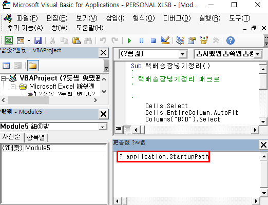This screenshot has width=268, height=205.
Task: Open the 형식(O) menu
Action: coord(144,18)
